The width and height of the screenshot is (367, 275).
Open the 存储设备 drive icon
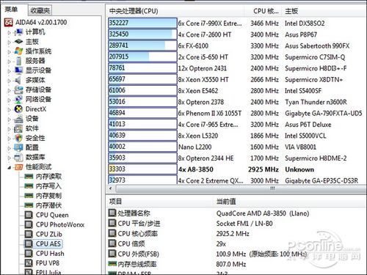18,89
